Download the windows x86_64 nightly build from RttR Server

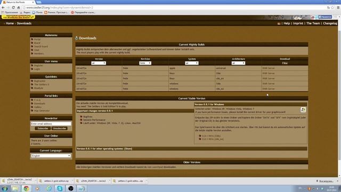269,89
